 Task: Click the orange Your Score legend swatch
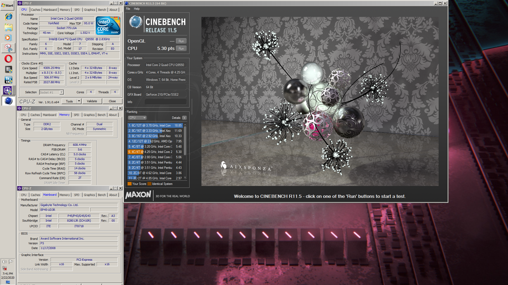[129, 184]
